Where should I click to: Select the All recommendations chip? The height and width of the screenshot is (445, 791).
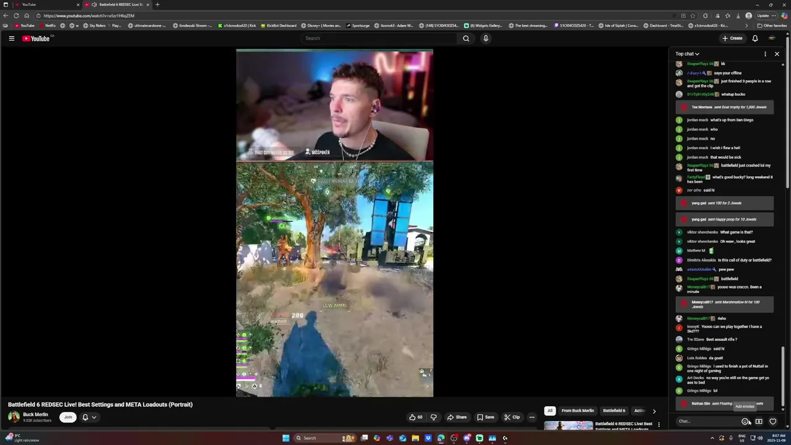tap(549, 410)
